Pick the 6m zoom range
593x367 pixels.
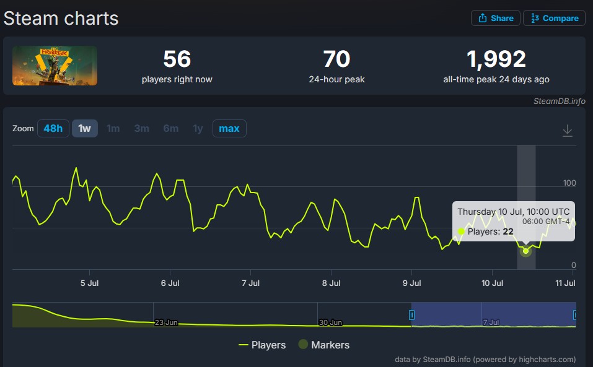[x=170, y=128]
